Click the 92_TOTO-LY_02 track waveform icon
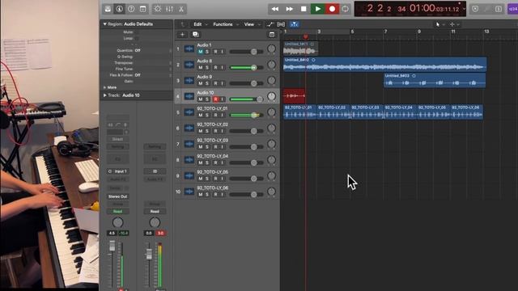The height and width of the screenshot is (291, 518). (189, 128)
